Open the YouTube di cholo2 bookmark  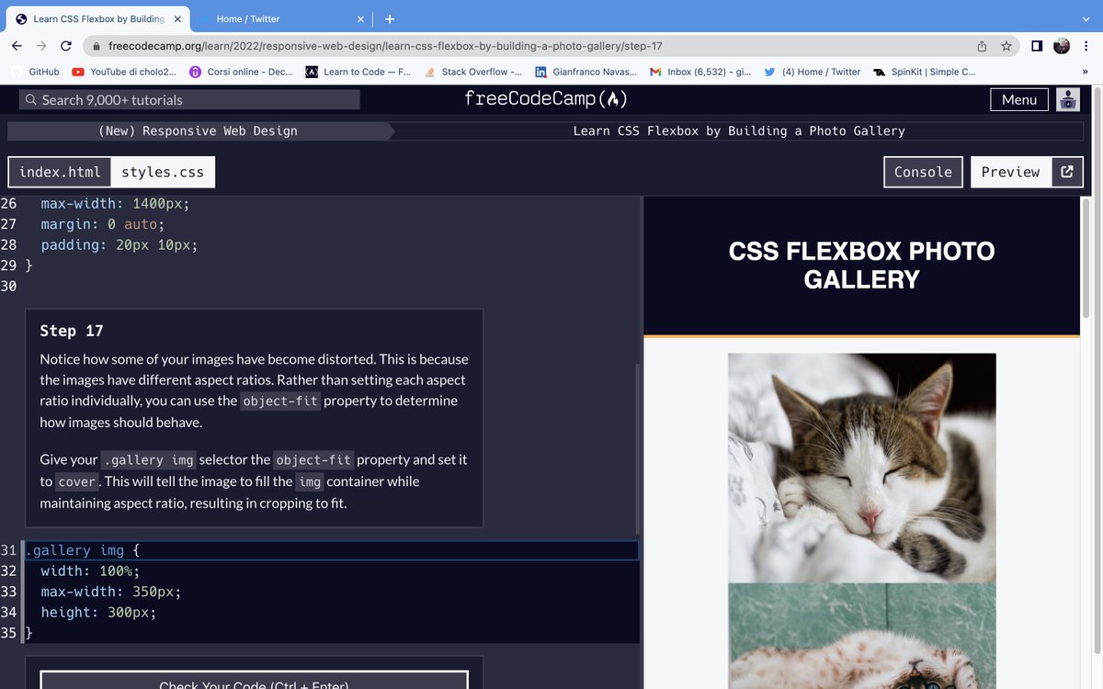[x=124, y=72]
